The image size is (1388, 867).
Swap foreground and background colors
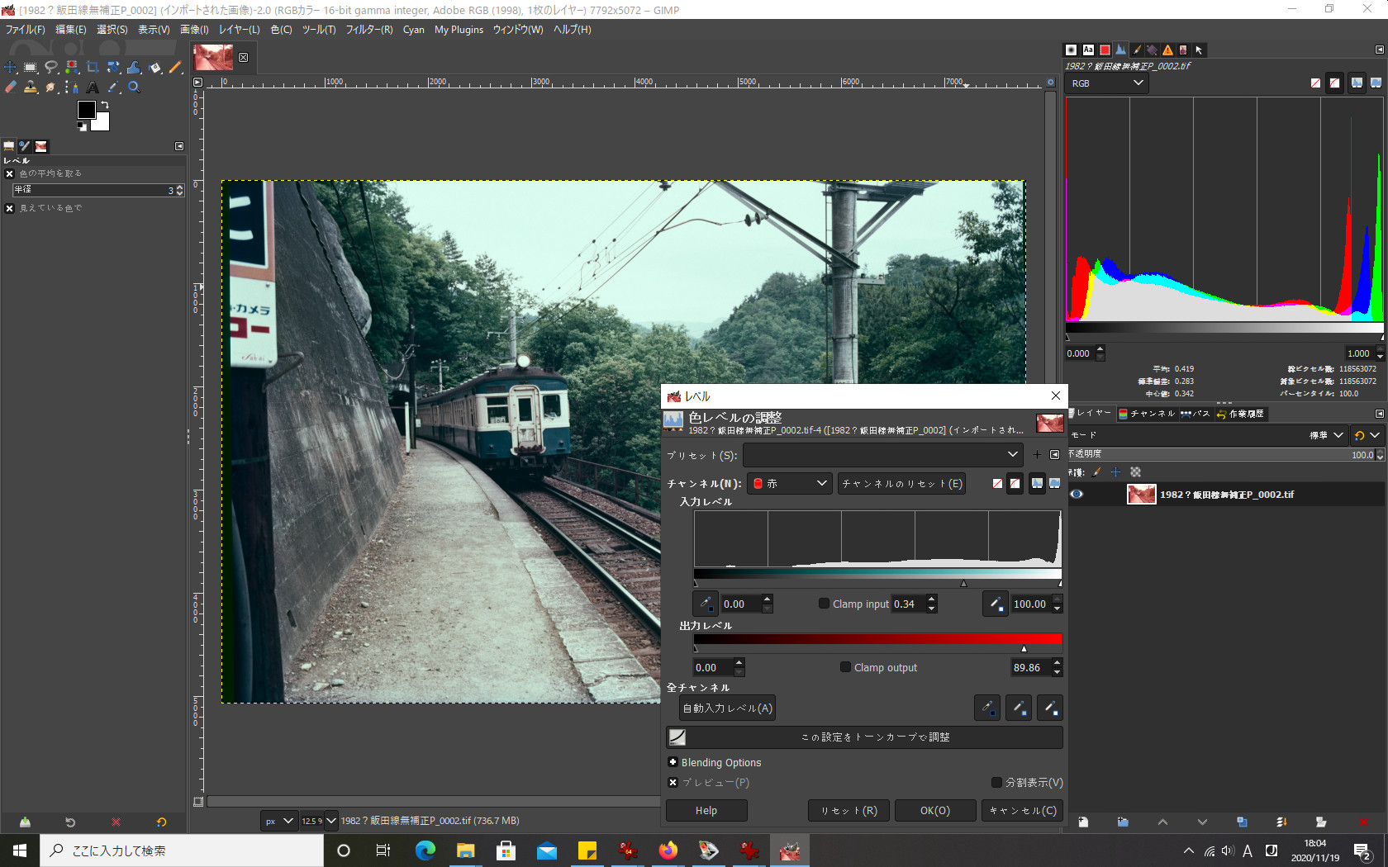[105, 105]
